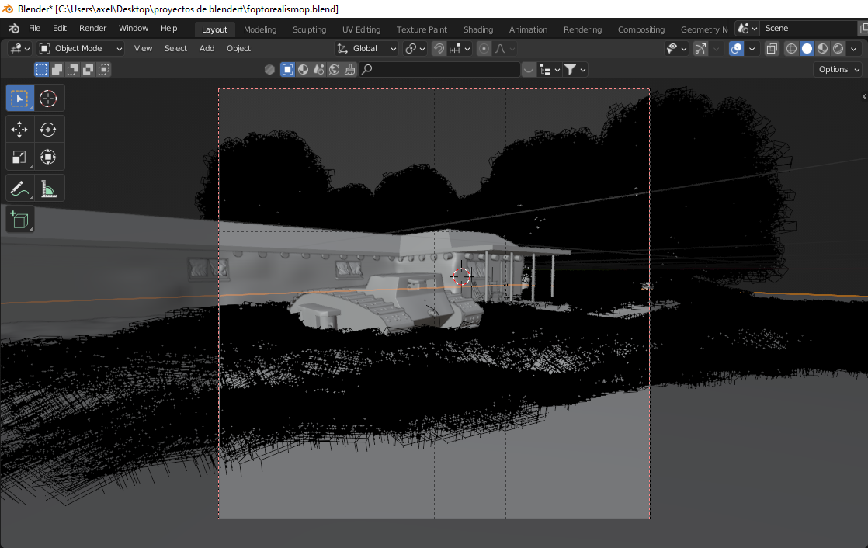Switch to the Modeling workspace tab

click(260, 29)
